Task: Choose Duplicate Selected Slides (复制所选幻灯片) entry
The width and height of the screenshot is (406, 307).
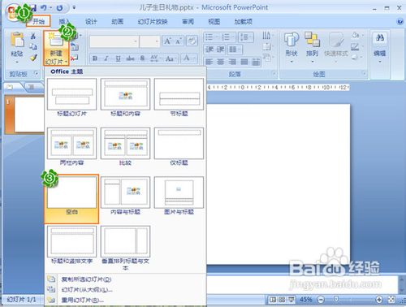Action: pyautogui.click(x=86, y=279)
